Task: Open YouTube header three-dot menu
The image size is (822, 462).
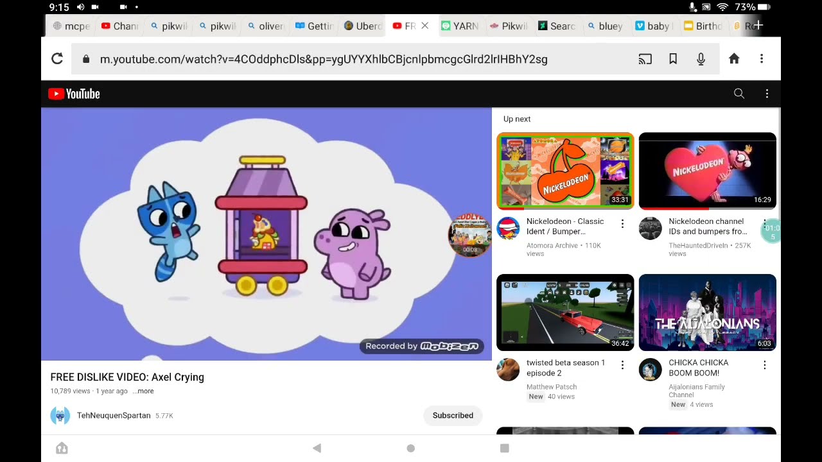Action: [x=767, y=94]
